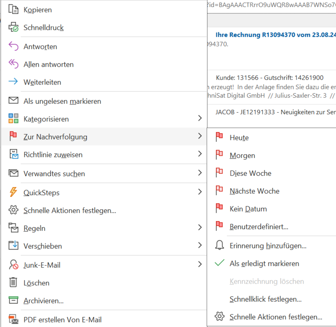
Task: Open the Verschieben submenu arrow
Action: tap(200, 246)
